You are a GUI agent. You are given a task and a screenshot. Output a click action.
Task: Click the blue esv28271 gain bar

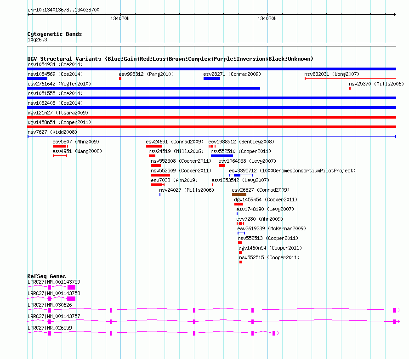click(x=212, y=79)
